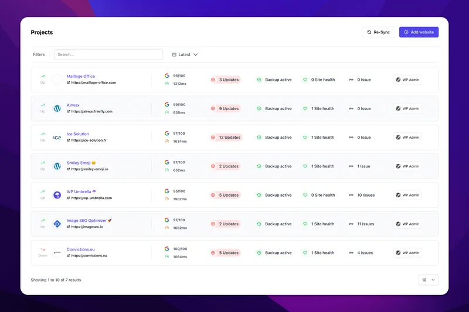Open Convictions.eu project
The image size is (469, 312).
point(80,249)
